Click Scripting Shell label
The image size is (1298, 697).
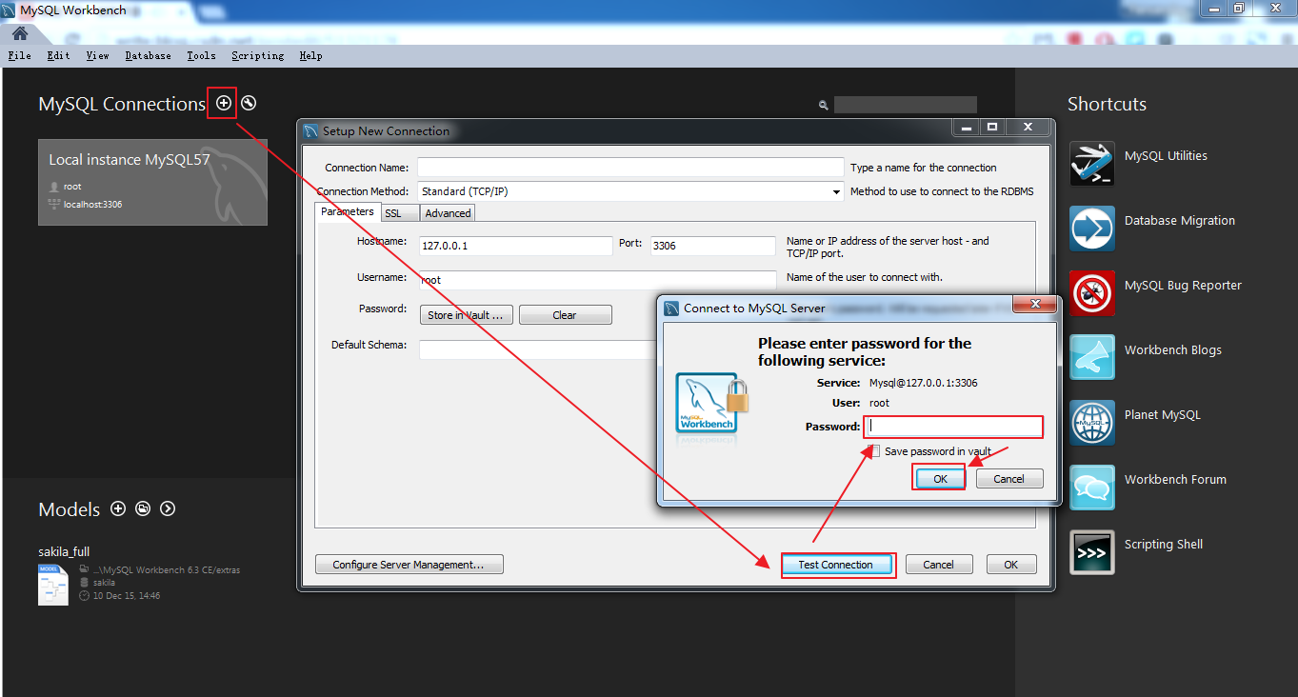coord(1164,544)
